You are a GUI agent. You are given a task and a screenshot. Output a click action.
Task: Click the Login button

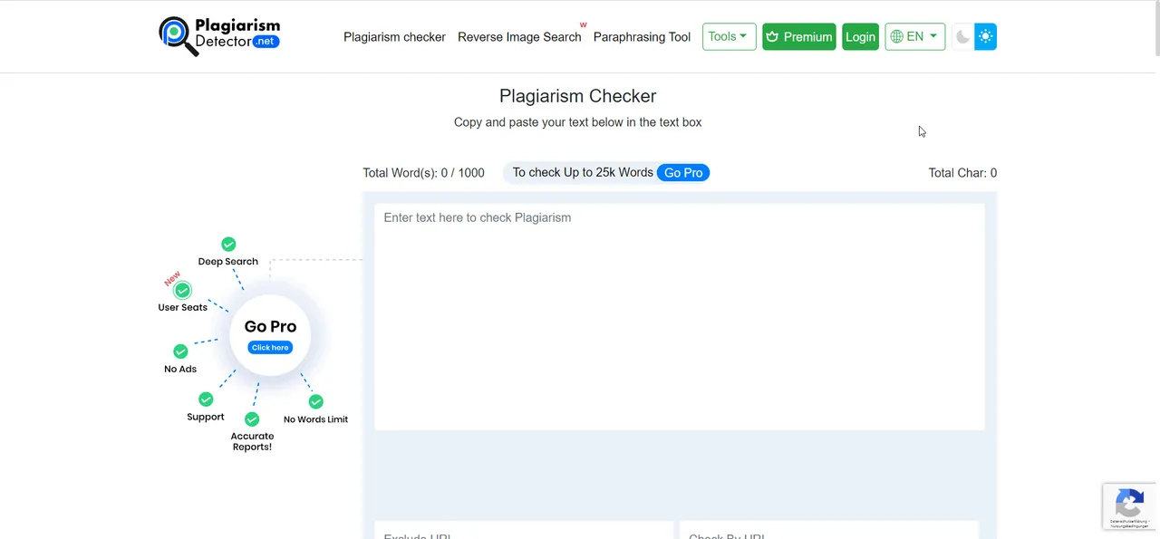(860, 36)
